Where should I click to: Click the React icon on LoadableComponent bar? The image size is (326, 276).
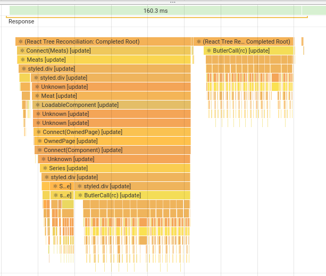[x=38, y=105]
